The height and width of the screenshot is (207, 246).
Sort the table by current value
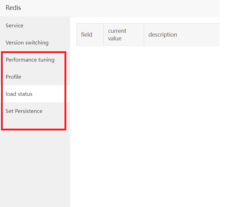(117, 35)
